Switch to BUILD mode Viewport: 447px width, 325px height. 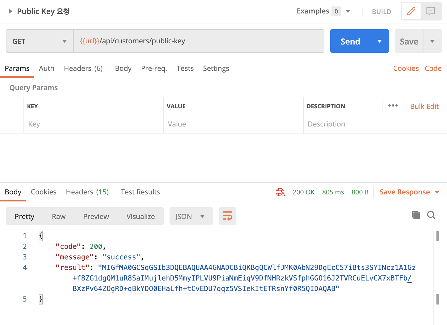tap(381, 12)
